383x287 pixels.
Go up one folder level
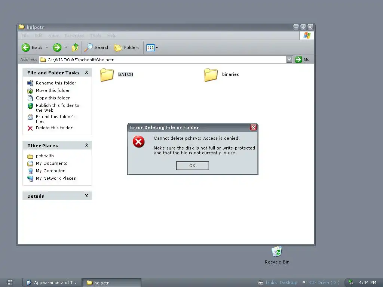click(x=75, y=47)
